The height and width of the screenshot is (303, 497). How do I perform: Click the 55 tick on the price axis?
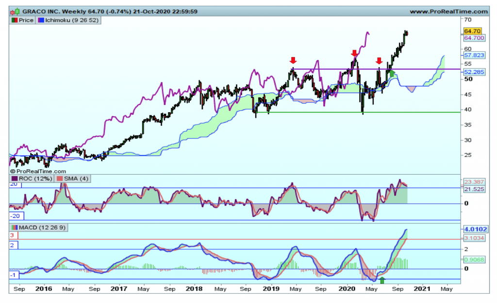[x=467, y=64]
